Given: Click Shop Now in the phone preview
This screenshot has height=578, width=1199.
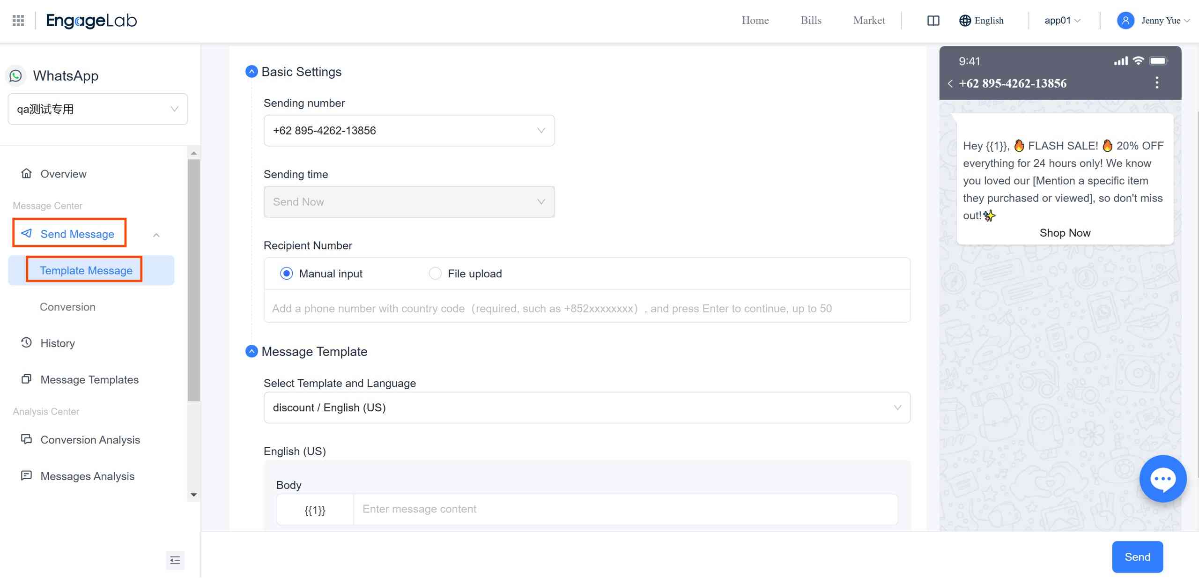Looking at the screenshot, I should click(x=1065, y=233).
